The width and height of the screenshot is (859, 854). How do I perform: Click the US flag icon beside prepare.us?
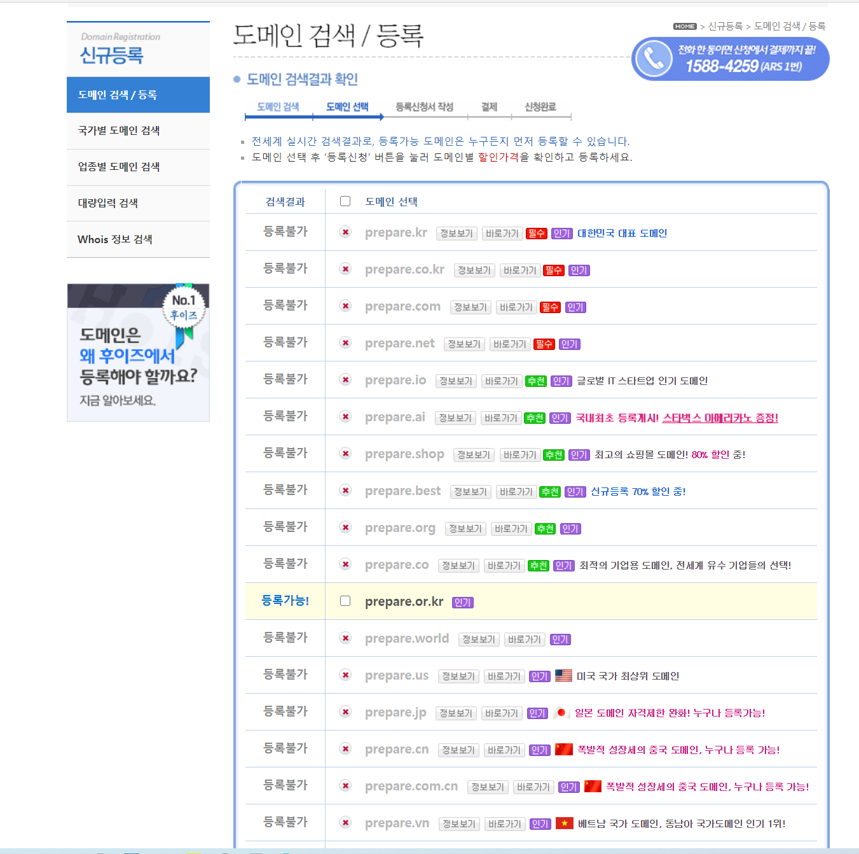tap(563, 675)
